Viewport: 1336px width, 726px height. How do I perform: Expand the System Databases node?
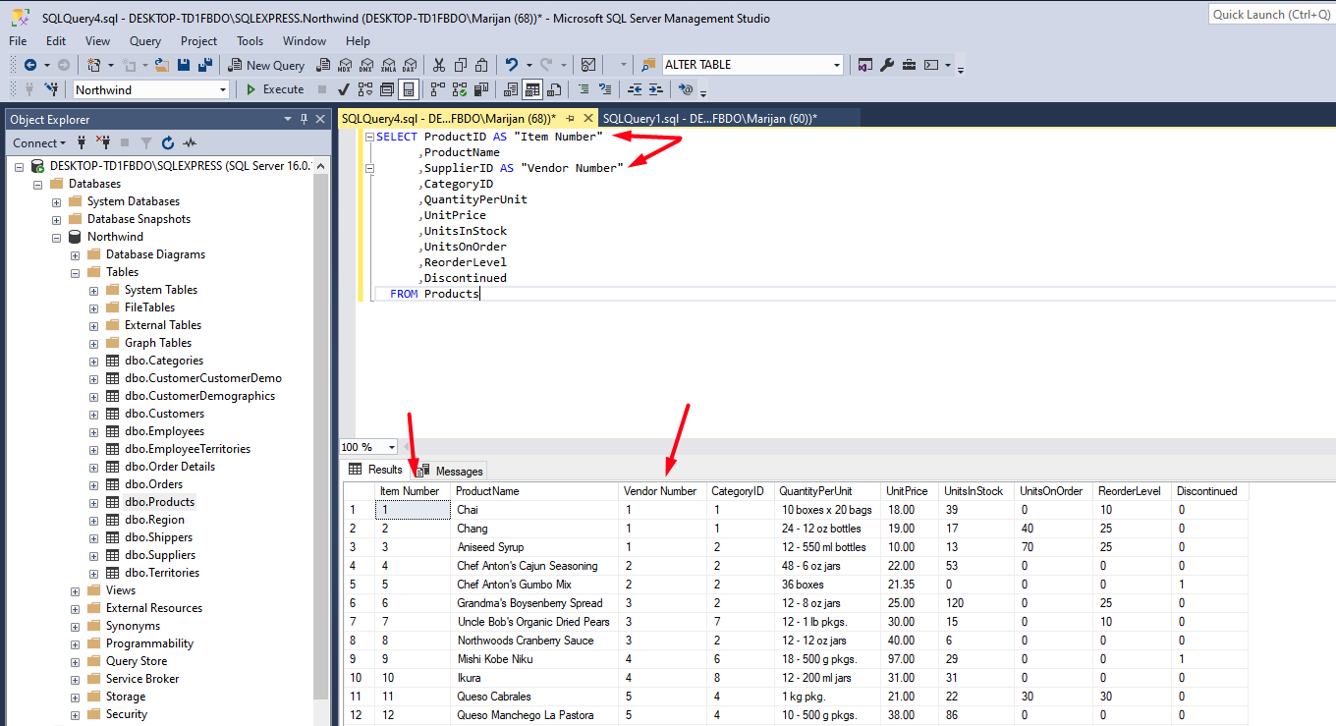coord(56,201)
